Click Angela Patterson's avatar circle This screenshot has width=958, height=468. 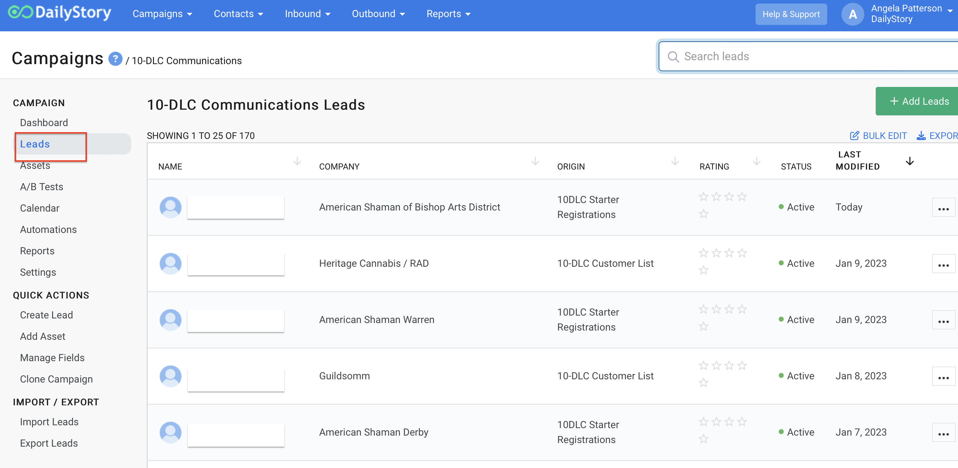coord(853,14)
